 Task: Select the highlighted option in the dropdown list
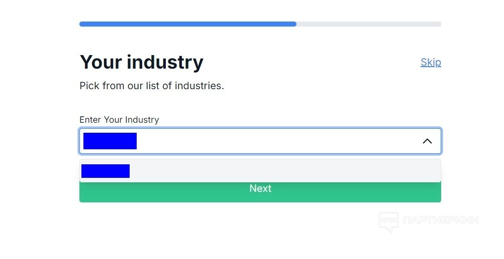tap(260, 171)
